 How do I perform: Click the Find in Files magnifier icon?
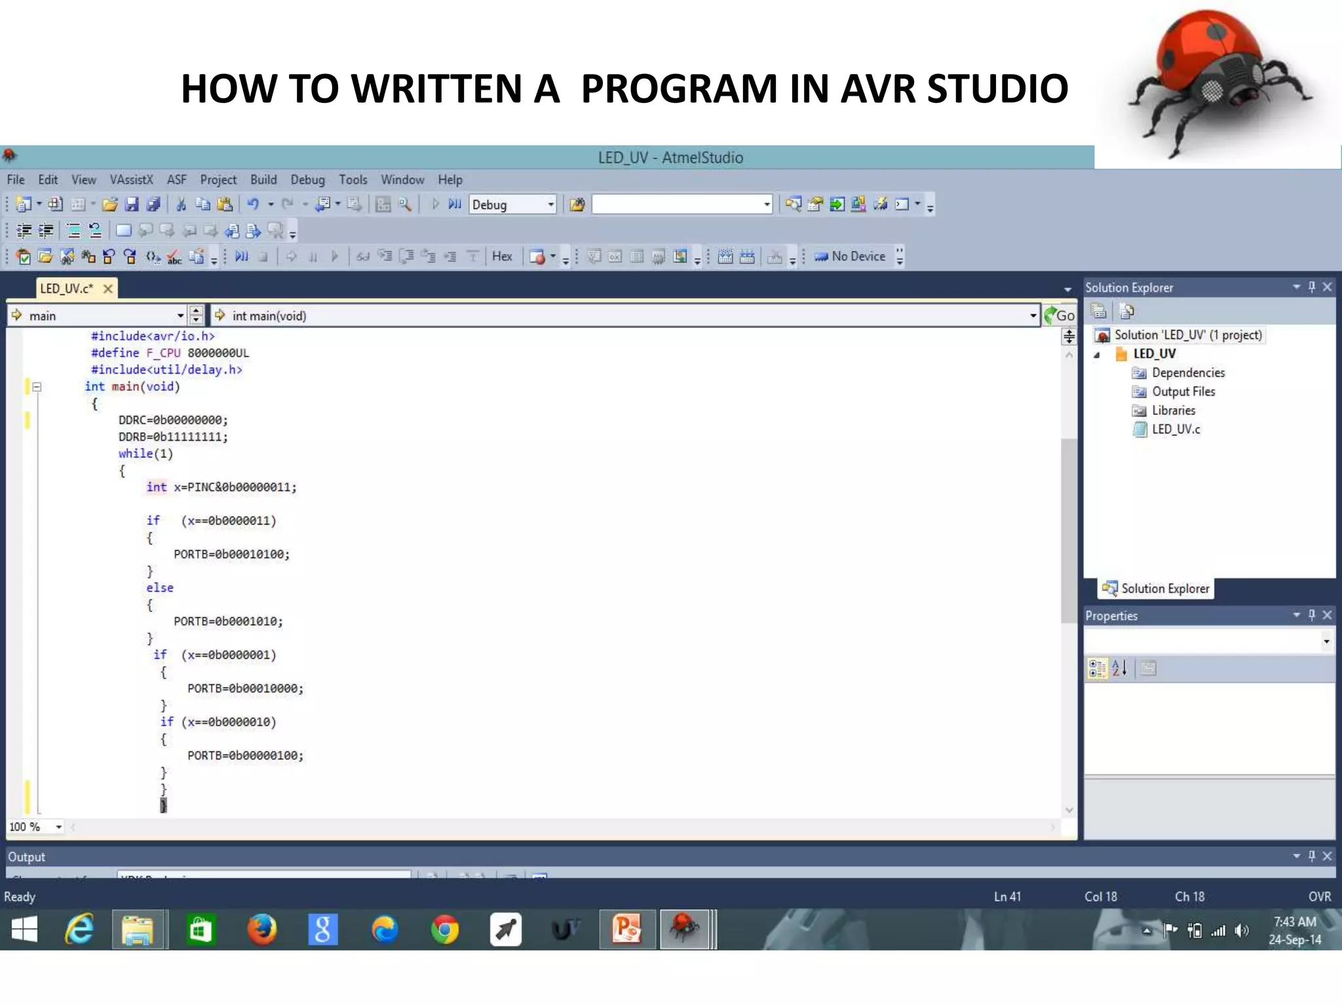[x=406, y=204]
